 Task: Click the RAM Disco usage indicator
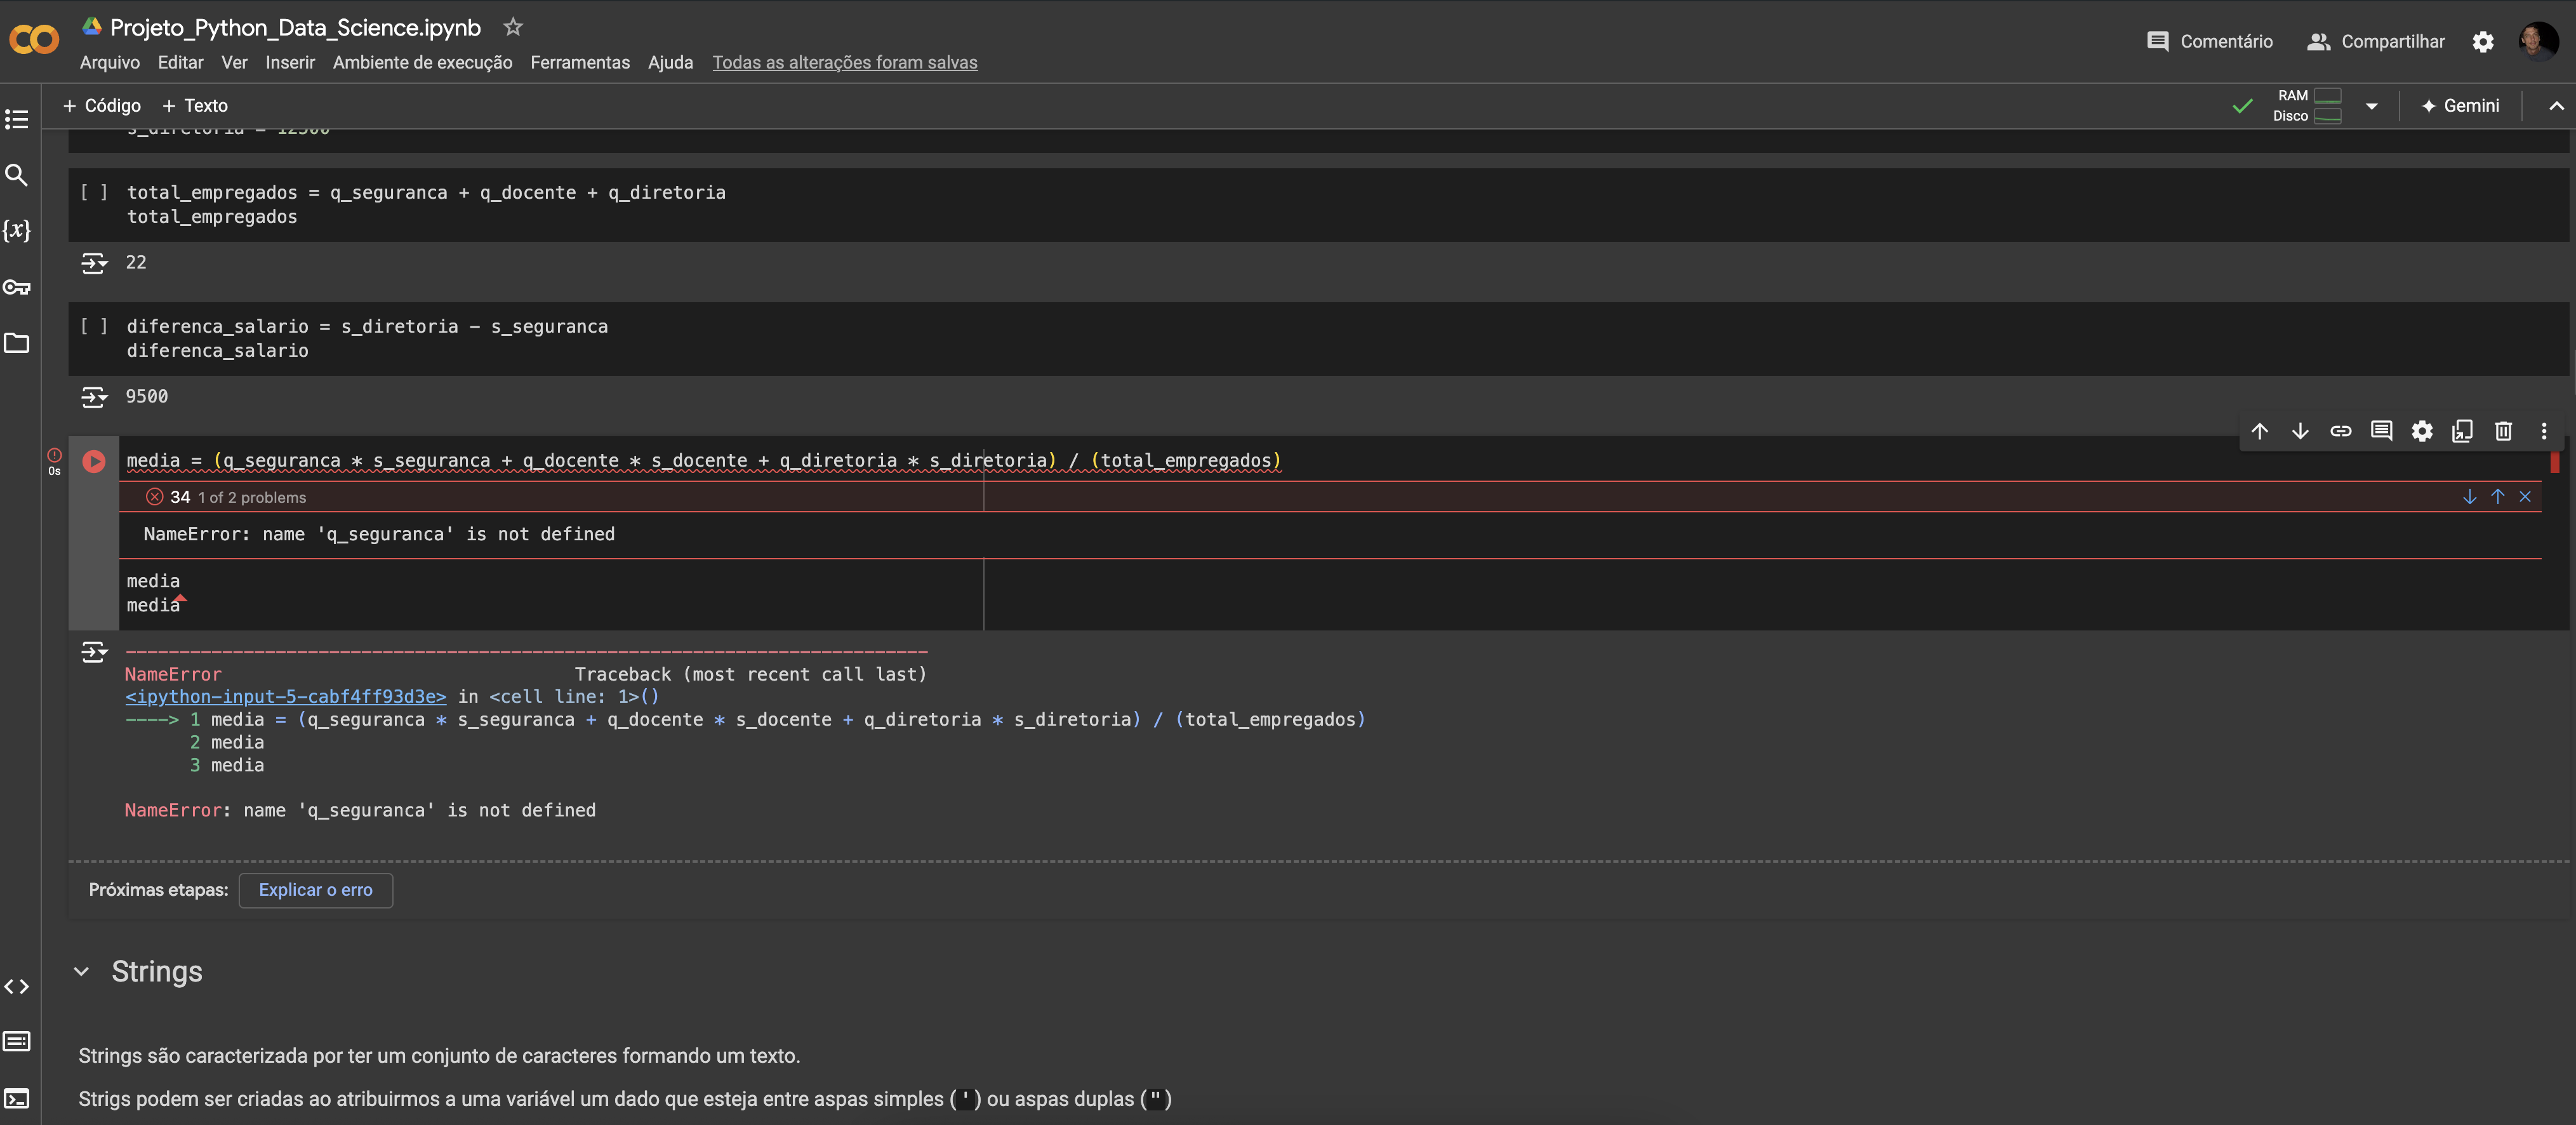2308,106
